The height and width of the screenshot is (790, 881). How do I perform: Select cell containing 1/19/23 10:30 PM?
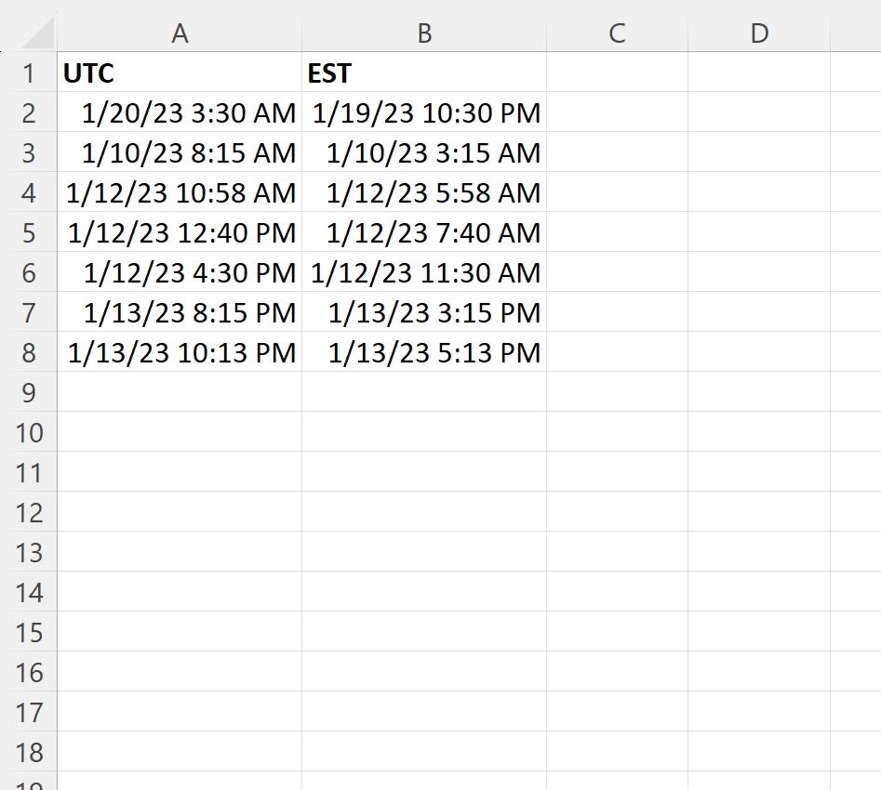click(424, 112)
